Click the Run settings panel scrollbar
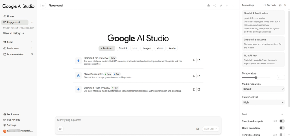The height and width of the screenshot is (136, 290). [289, 59]
